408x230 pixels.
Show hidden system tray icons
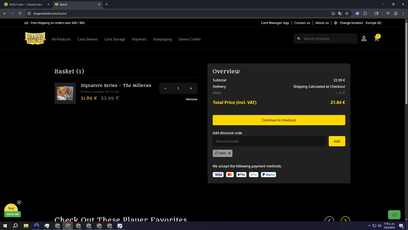[x=369, y=226]
